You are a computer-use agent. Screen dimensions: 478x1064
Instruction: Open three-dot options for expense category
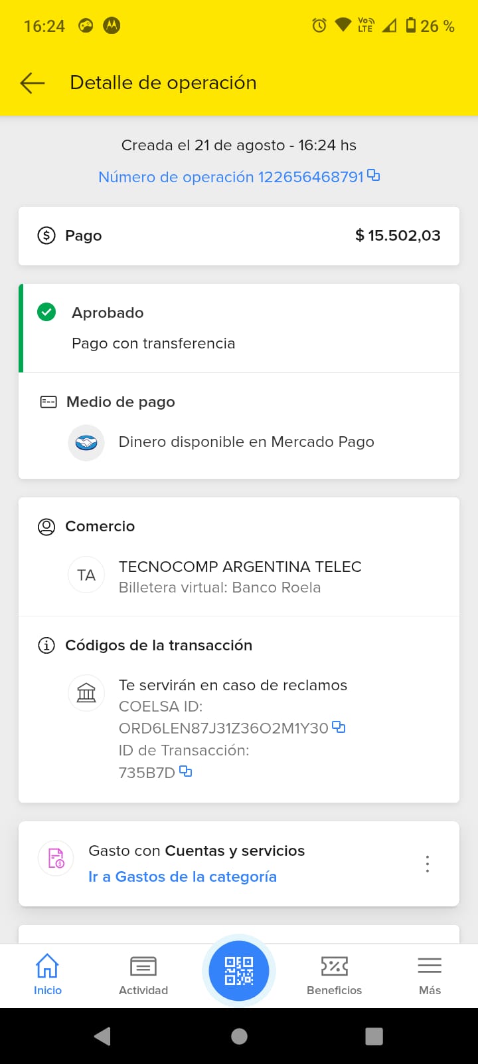[428, 864]
